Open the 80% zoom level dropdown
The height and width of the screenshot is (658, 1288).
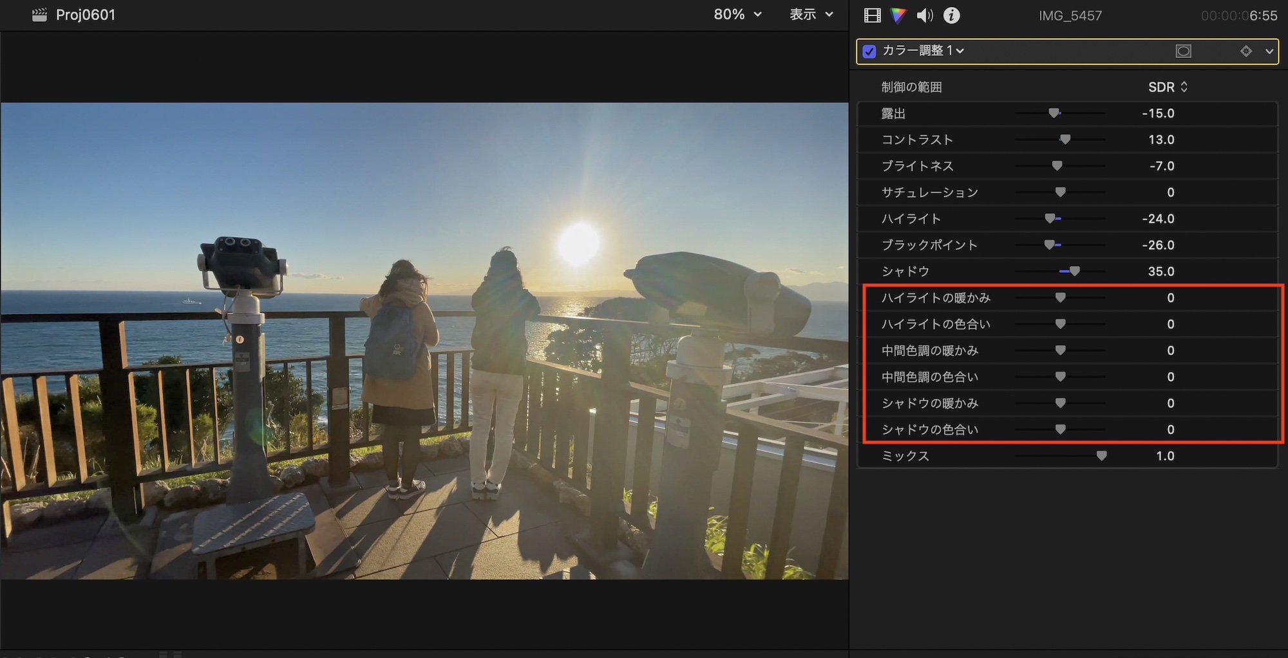tap(737, 14)
